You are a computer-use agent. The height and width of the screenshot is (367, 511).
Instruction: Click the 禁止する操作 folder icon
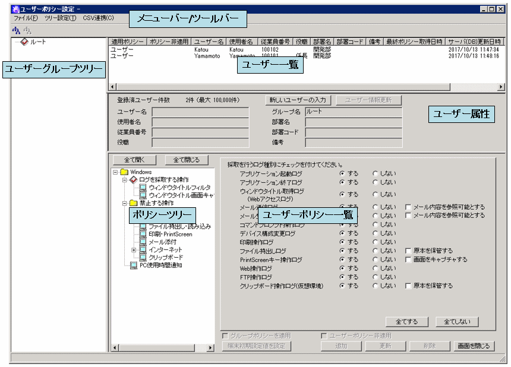(x=133, y=203)
